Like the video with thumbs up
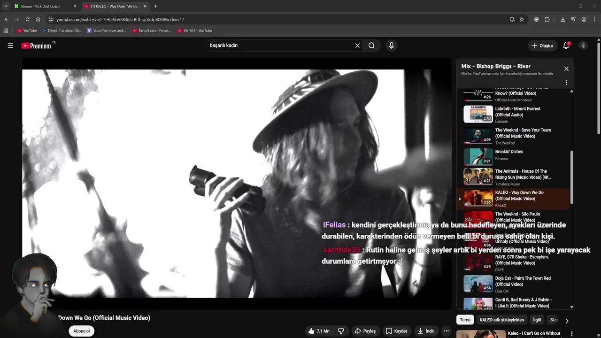601x338 pixels. point(318,331)
